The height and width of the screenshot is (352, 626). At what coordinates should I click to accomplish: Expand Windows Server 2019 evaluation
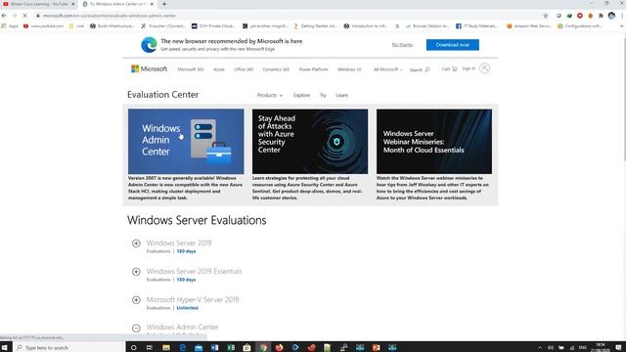pos(136,243)
